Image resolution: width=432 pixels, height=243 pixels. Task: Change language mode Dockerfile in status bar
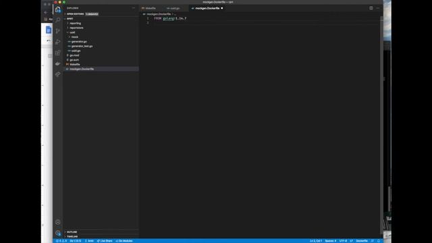(x=362, y=241)
